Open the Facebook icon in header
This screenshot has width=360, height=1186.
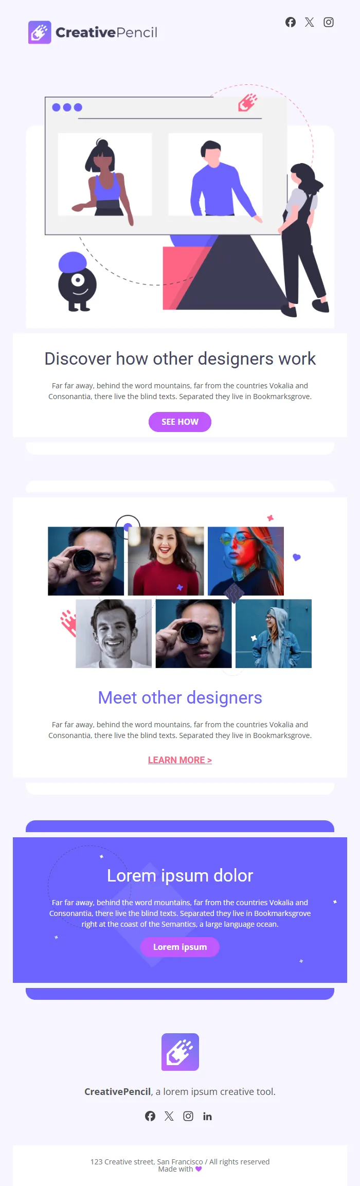pos(291,22)
